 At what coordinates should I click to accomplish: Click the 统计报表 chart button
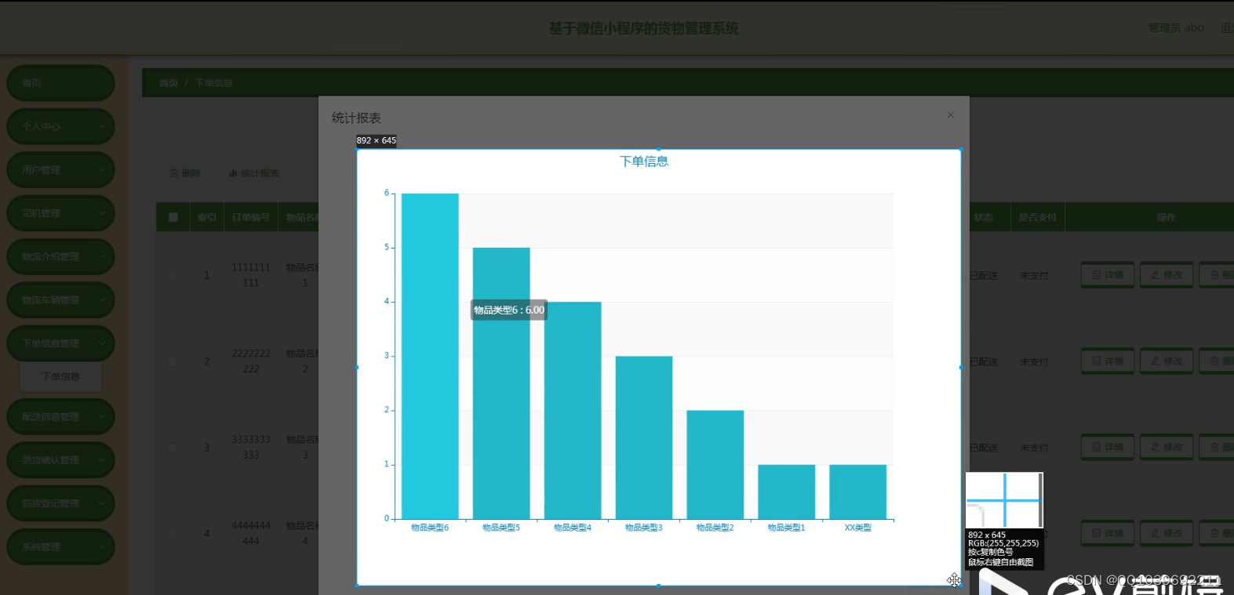[x=254, y=173]
